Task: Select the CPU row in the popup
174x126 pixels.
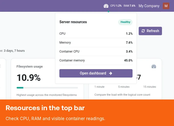Action: (x=96, y=34)
